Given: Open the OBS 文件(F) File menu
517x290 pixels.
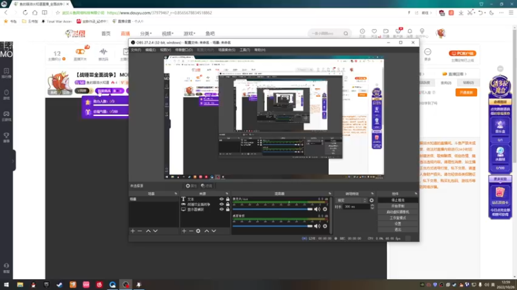Looking at the screenshot, I should pyautogui.click(x=136, y=50).
